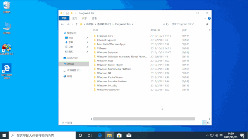Open the recent locations dropdown arrow
This screenshot has height=139, width=248.
coord(72,24)
